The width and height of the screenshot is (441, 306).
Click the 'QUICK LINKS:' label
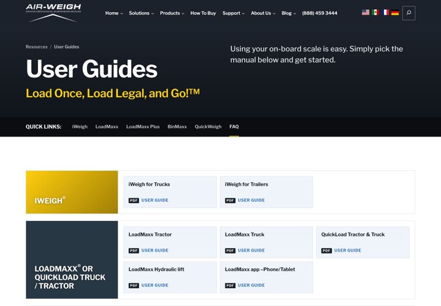click(43, 127)
